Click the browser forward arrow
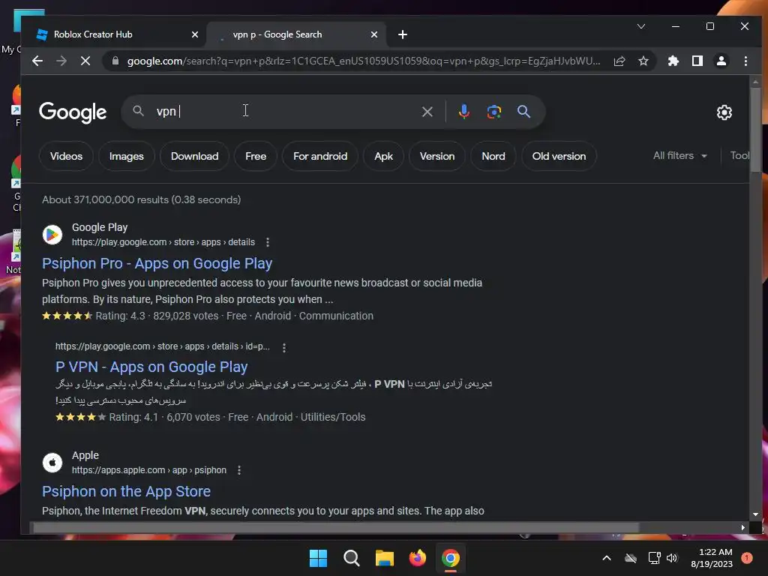Screen dimensions: 768x576 (x=61, y=61)
